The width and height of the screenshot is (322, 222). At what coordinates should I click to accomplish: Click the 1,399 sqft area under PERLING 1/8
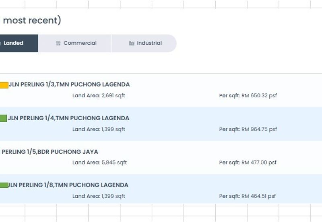coord(113,196)
